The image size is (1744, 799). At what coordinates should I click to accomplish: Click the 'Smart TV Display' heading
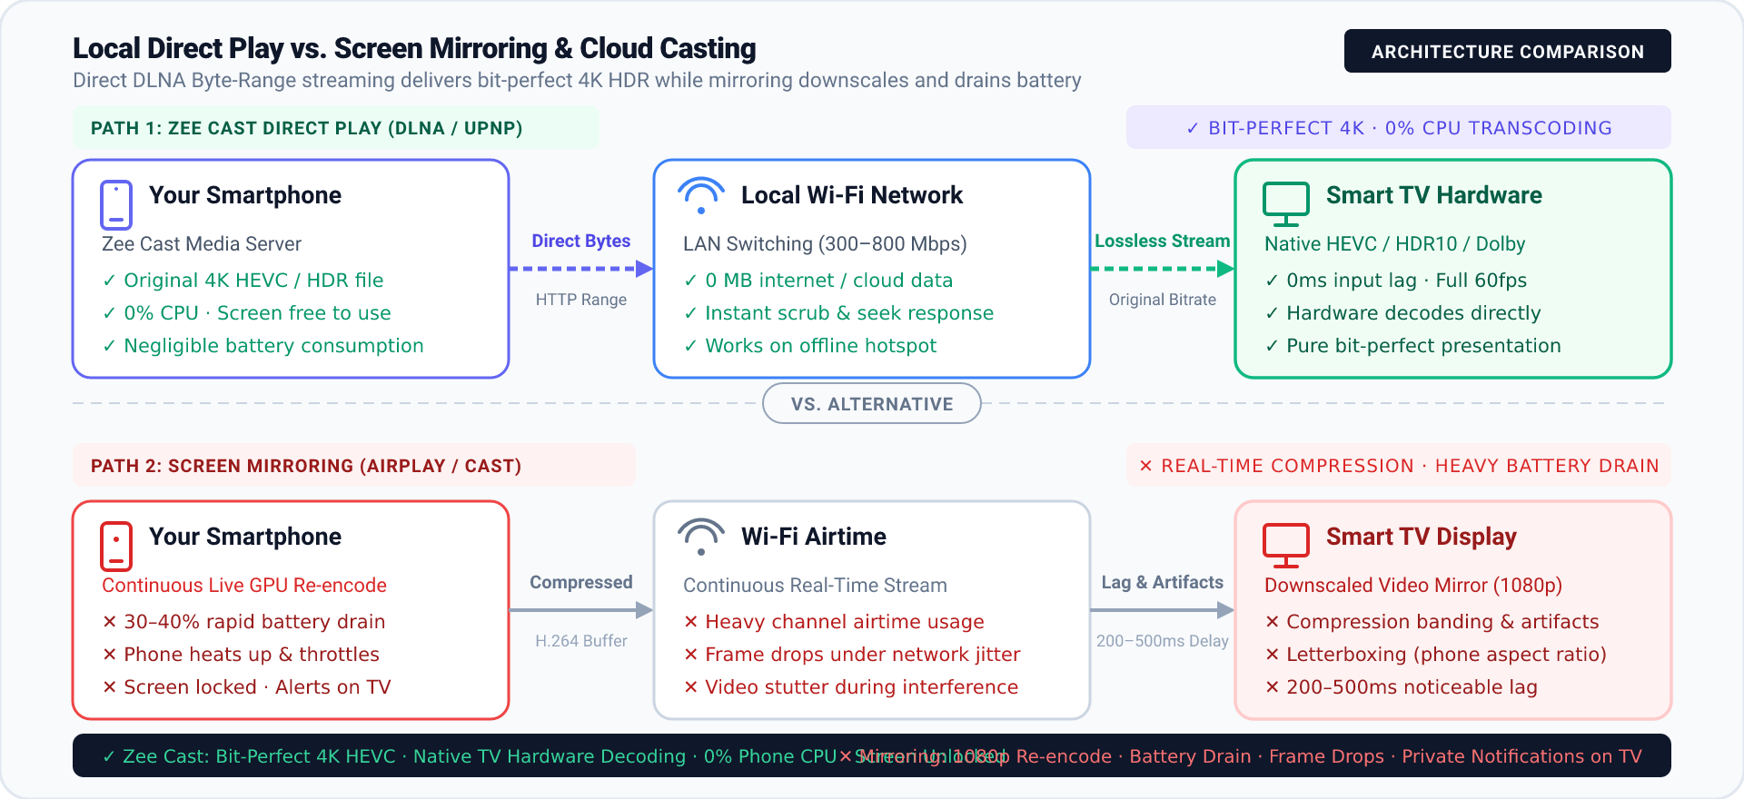tap(1422, 537)
